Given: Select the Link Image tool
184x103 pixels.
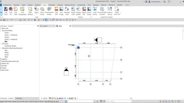Looking at the screenshot, I should click(x=61, y=11).
